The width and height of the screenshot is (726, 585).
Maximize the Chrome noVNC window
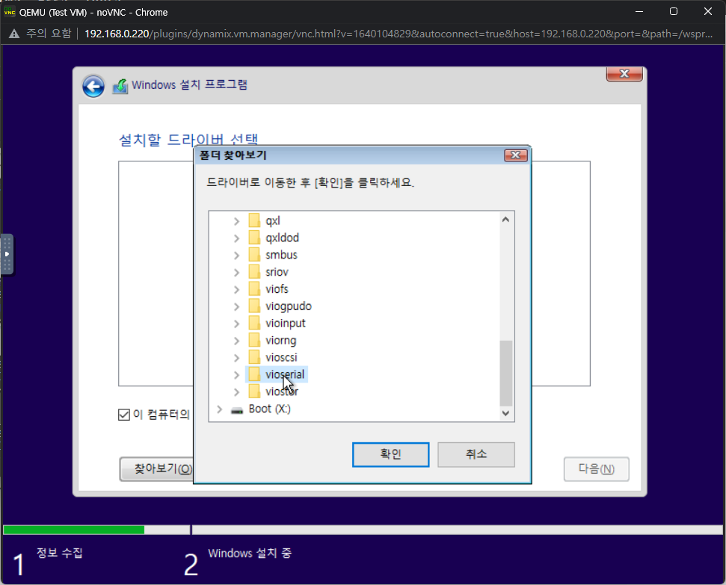pyautogui.click(x=674, y=11)
